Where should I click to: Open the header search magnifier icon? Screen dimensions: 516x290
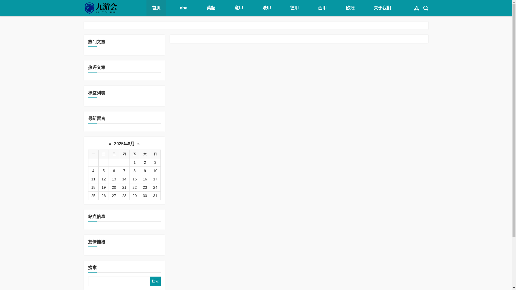[x=426, y=8]
